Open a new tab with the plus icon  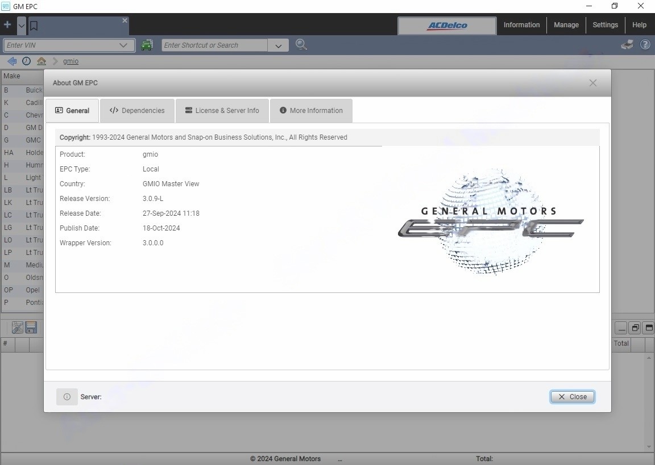7,24
